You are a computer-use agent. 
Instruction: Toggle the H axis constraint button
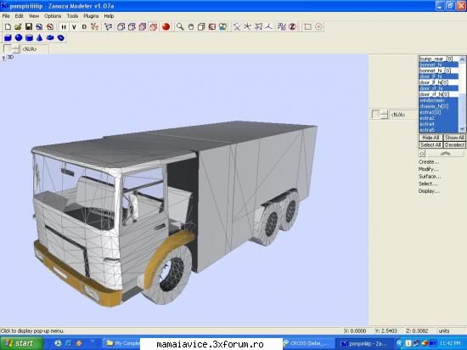[x=64, y=27]
